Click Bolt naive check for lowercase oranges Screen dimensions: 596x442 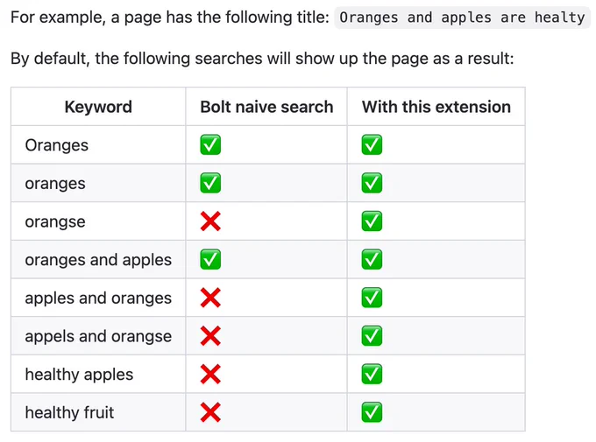210,183
